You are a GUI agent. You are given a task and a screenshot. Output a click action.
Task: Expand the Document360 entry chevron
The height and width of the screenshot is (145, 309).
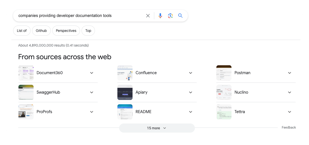[92, 73]
